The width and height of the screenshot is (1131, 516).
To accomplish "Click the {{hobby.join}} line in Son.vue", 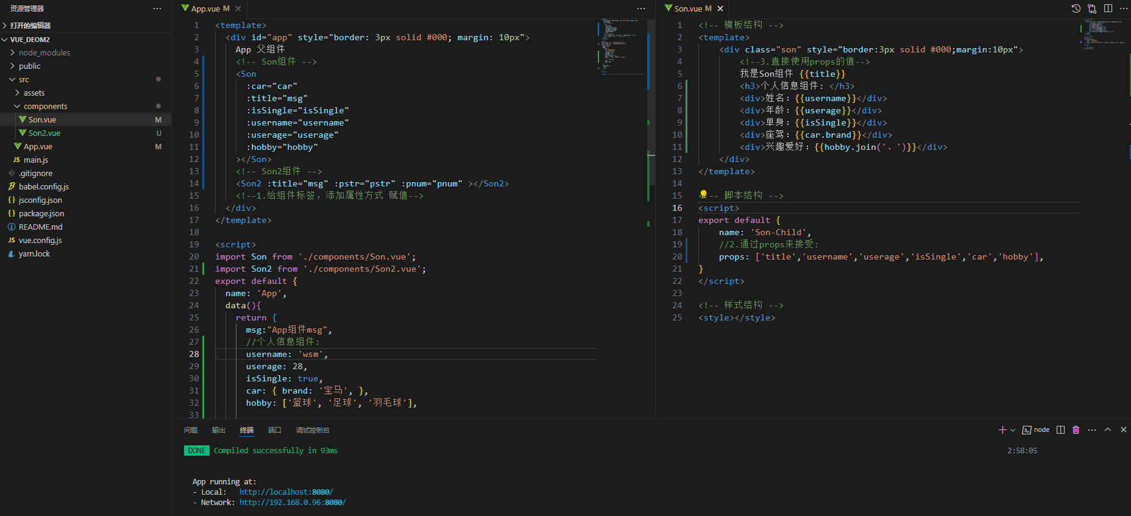I will (x=843, y=147).
